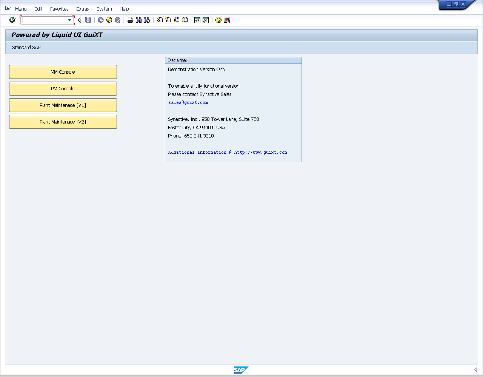Close the SAP window
483x377 pixels.
pyautogui.click(x=463, y=4)
